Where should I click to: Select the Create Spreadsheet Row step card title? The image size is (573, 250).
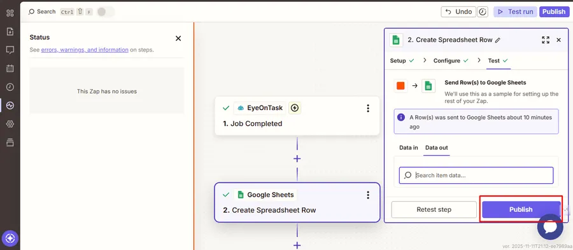pyautogui.click(x=269, y=210)
